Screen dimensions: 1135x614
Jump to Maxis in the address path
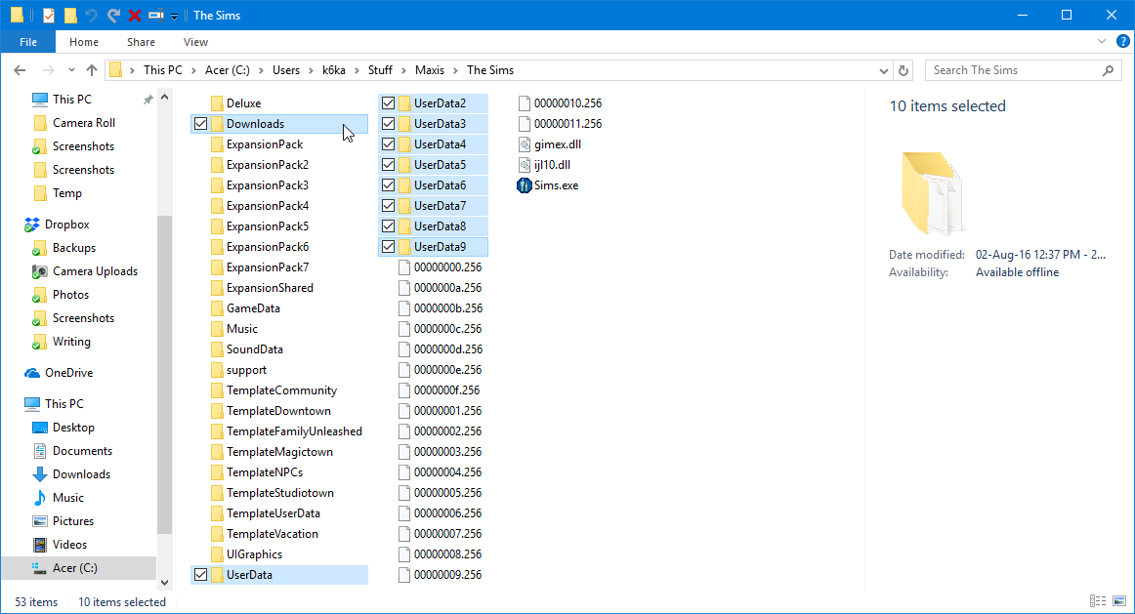429,70
